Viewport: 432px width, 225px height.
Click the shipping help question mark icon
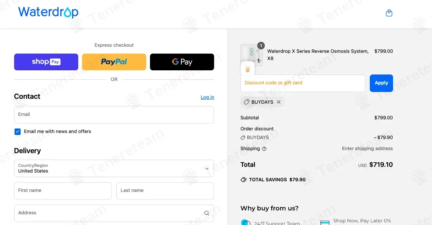pos(264,149)
